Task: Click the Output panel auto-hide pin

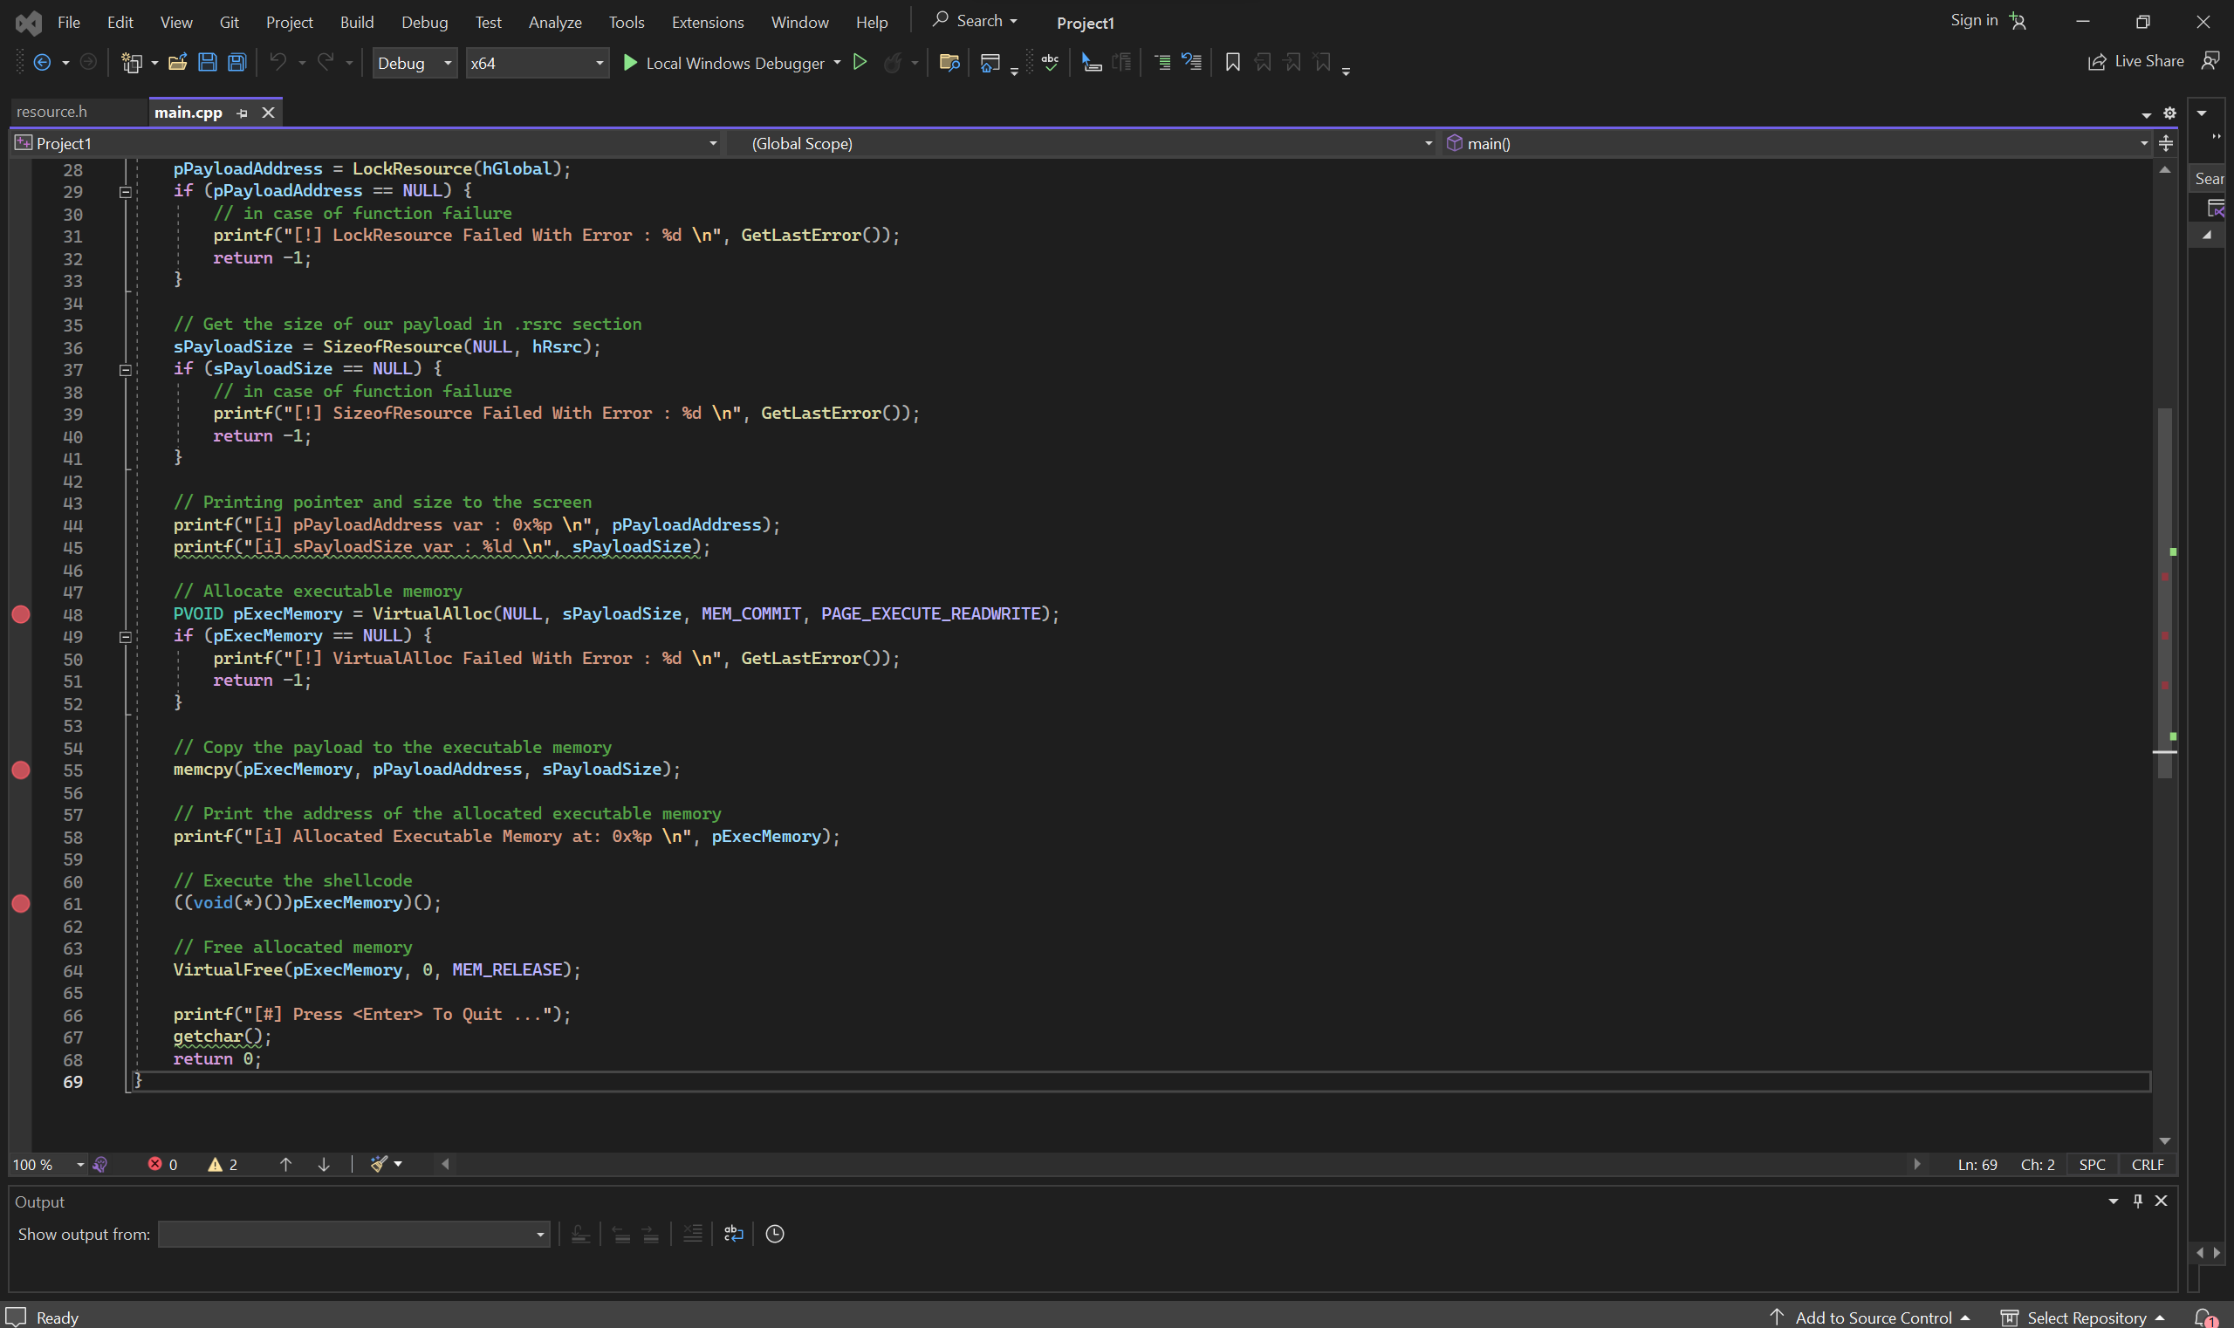Action: pos(2137,1201)
